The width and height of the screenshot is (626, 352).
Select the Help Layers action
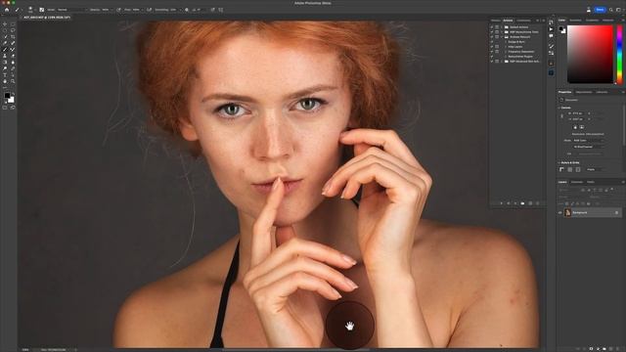pos(515,47)
